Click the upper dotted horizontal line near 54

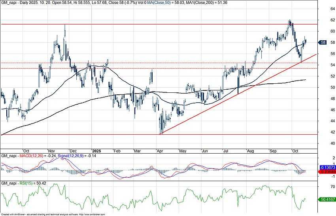click(x=158, y=63)
